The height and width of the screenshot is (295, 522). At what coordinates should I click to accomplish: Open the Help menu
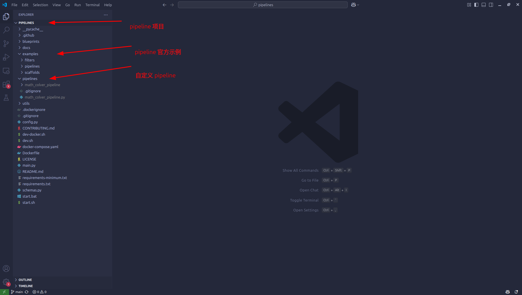108,5
